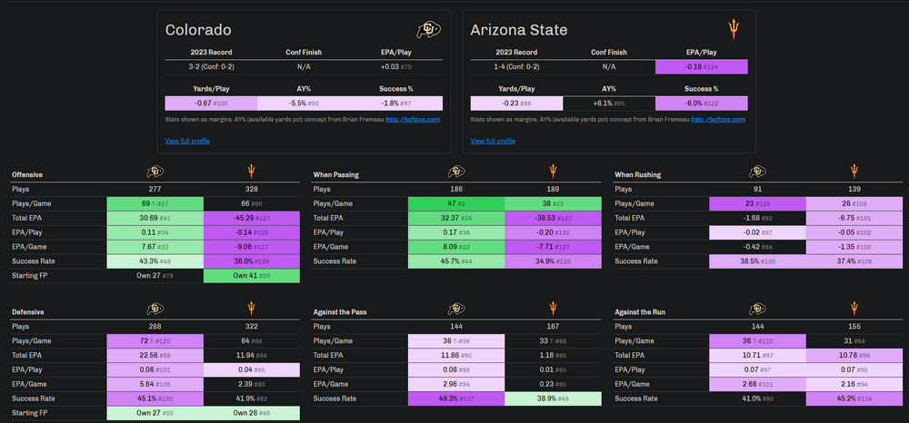Select the Colorado team name heading

tap(197, 30)
